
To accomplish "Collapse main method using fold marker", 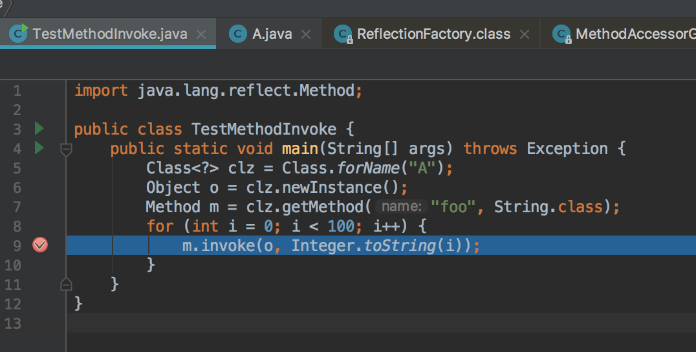I will coord(65,149).
